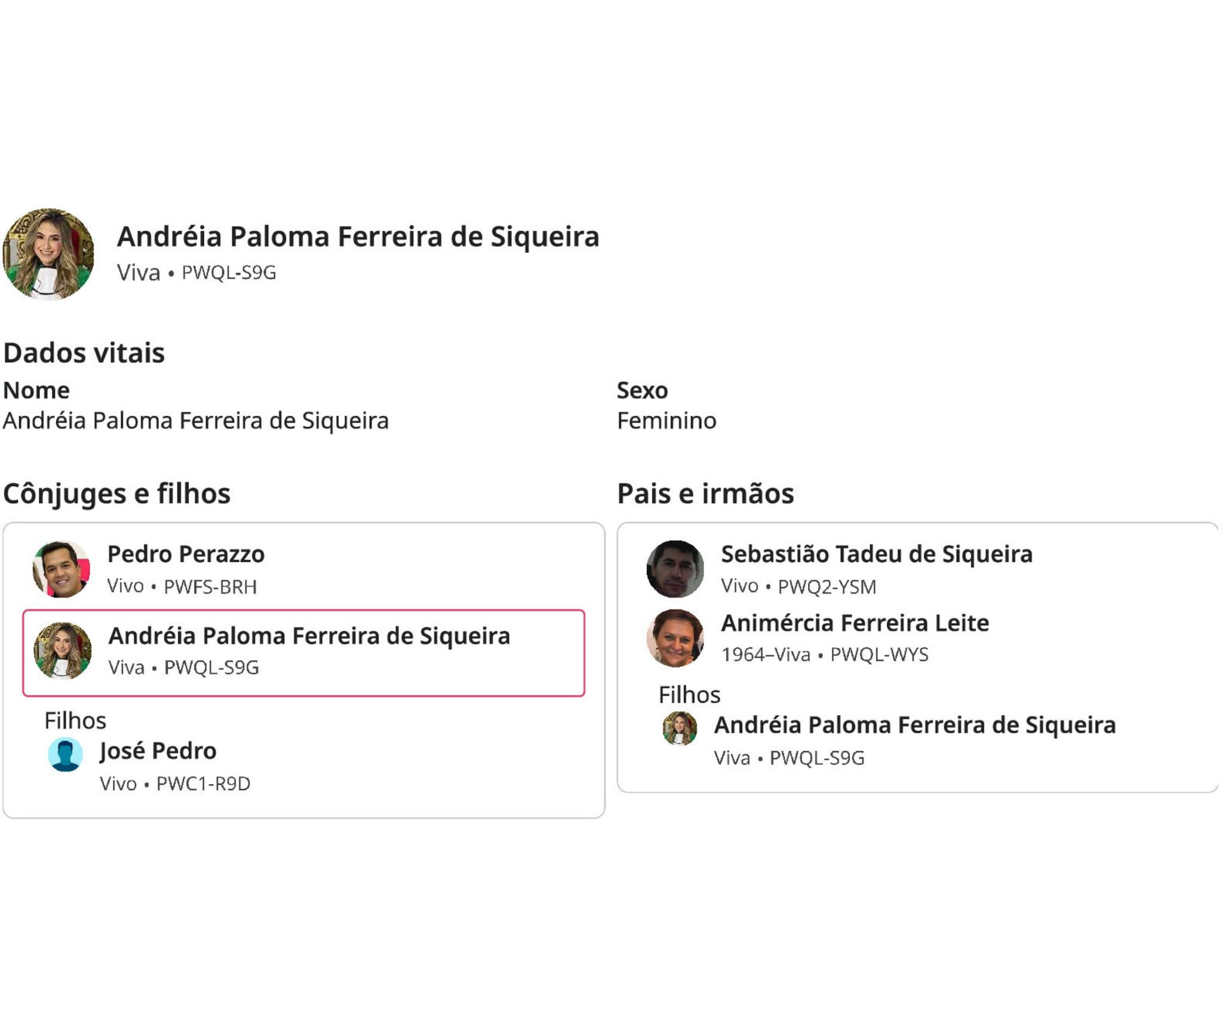
Task: Click the PWFS-BRH person ID
Action: [x=210, y=587]
